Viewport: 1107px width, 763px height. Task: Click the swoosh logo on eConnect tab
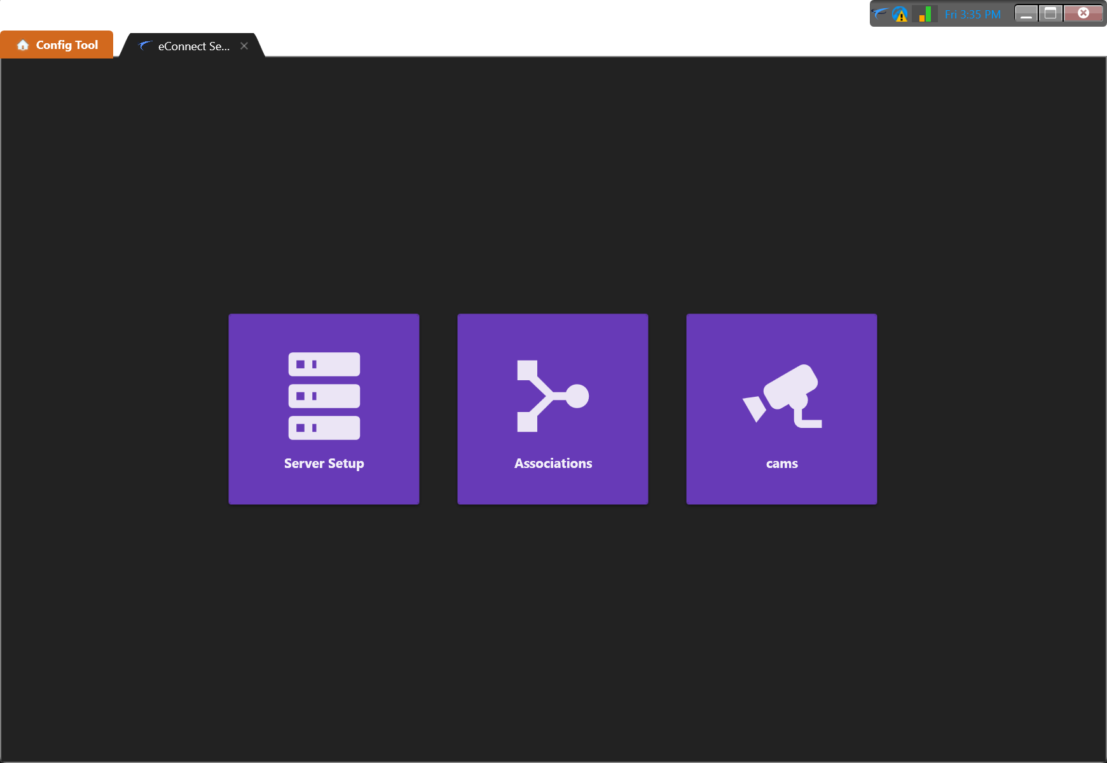pyautogui.click(x=145, y=46)
